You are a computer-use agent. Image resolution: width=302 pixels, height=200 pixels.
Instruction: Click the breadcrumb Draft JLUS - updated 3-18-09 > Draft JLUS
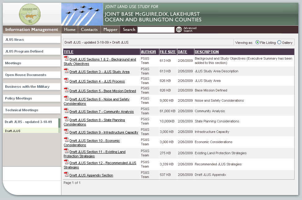96,42
